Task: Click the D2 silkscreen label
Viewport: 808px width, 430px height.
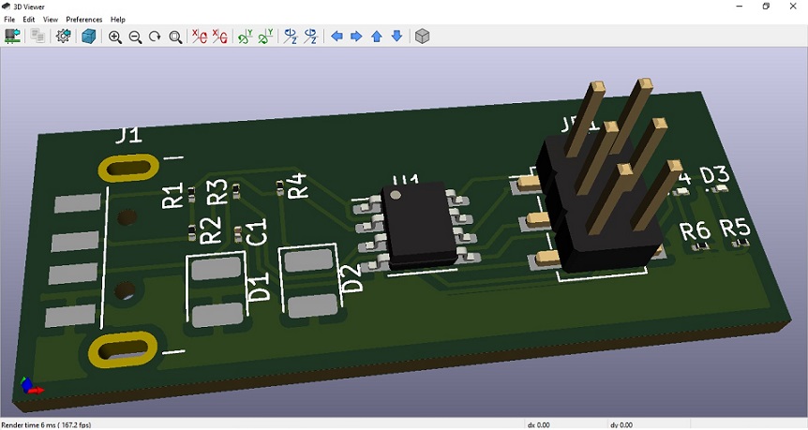Action: point(352,278)
